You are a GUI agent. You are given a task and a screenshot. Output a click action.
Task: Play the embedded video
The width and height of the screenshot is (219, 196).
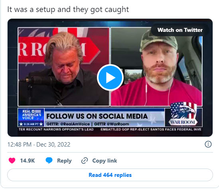coord(110,78)
